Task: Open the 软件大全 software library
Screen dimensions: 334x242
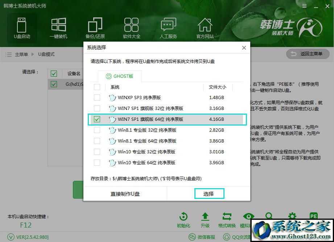Action: (x=132, y=28)
